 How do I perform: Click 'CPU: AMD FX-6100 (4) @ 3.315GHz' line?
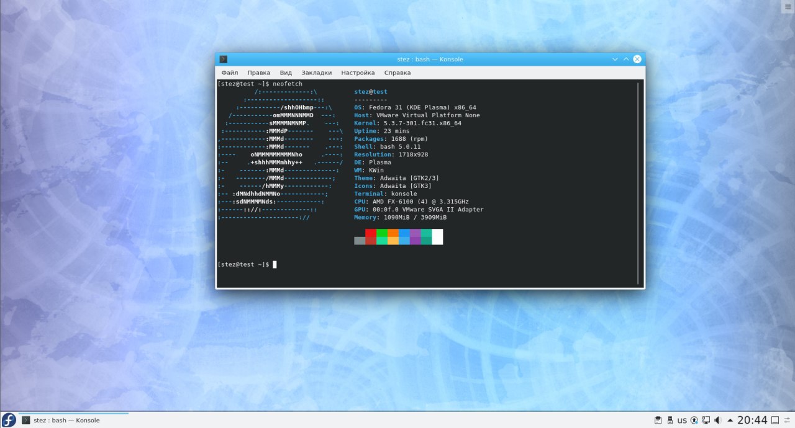[x=411, y=202]
